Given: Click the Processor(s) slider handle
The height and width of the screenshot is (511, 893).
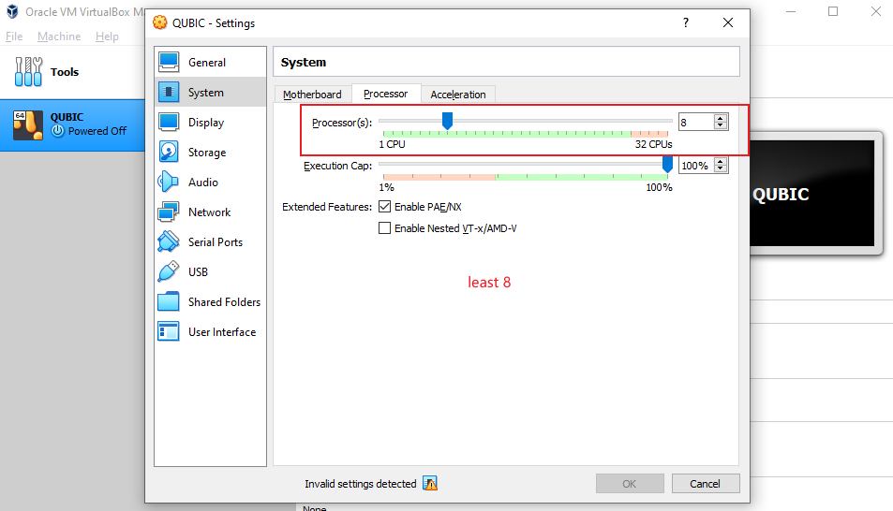Looking at the screenshot, I should pyautogui.click(x=448, y=120).
